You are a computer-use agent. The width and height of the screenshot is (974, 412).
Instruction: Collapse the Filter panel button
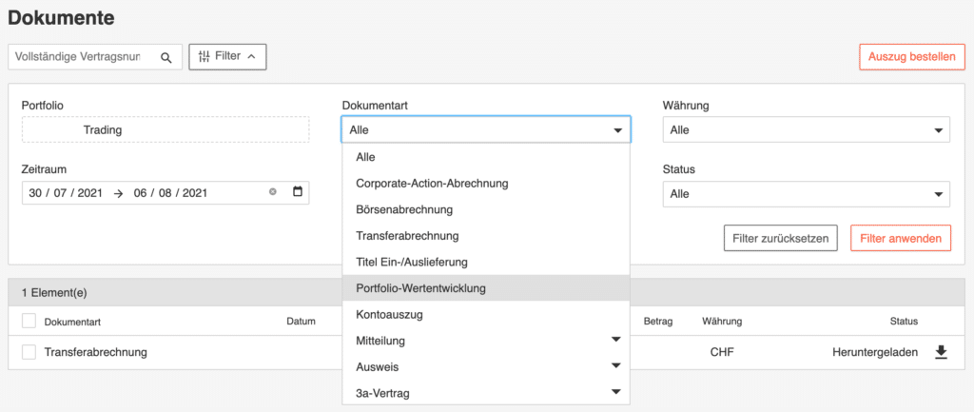click(227, 56)
